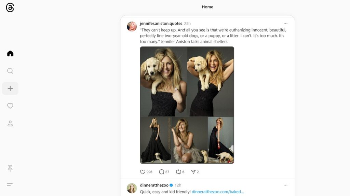Open Search via magnifier icon
The width and height of the screenshot is (350, 196).
pyautogui.click(x=10, y=71)
